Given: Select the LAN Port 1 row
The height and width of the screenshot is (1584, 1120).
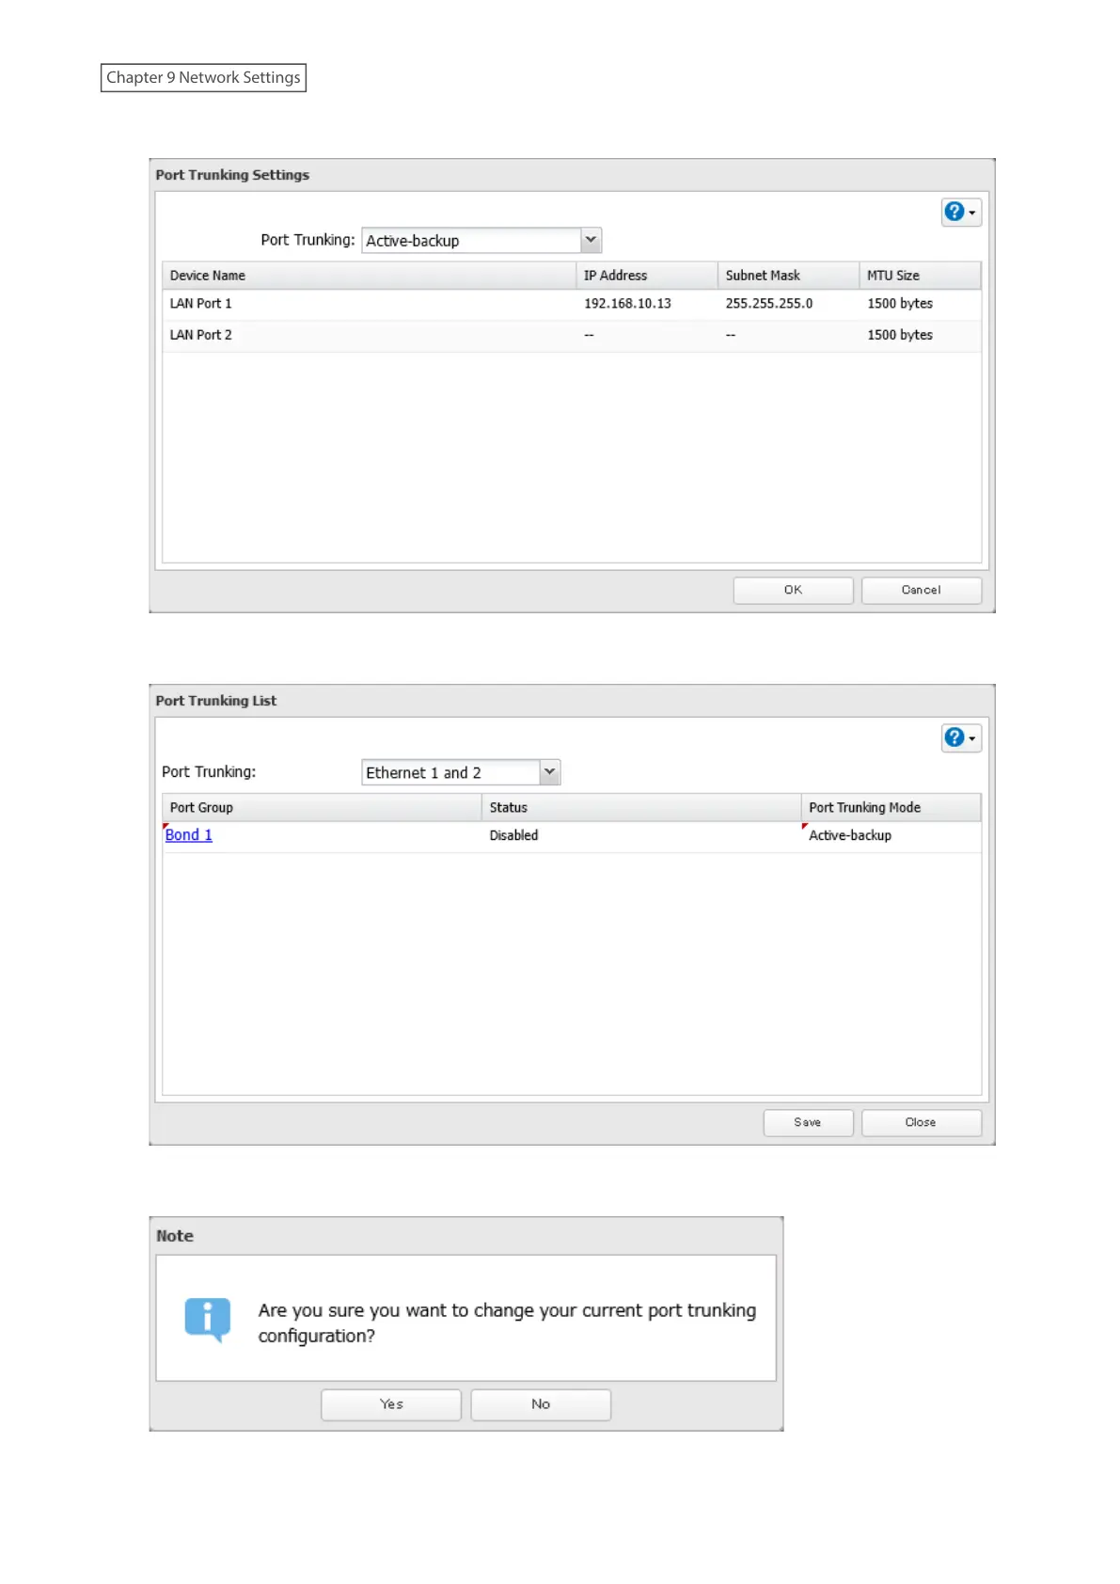Looking at the screenshot, I should 572,304.
